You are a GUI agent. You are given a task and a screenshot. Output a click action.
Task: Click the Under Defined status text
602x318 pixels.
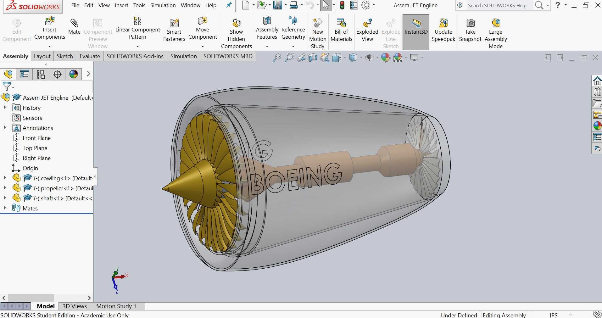coord(459,315)
